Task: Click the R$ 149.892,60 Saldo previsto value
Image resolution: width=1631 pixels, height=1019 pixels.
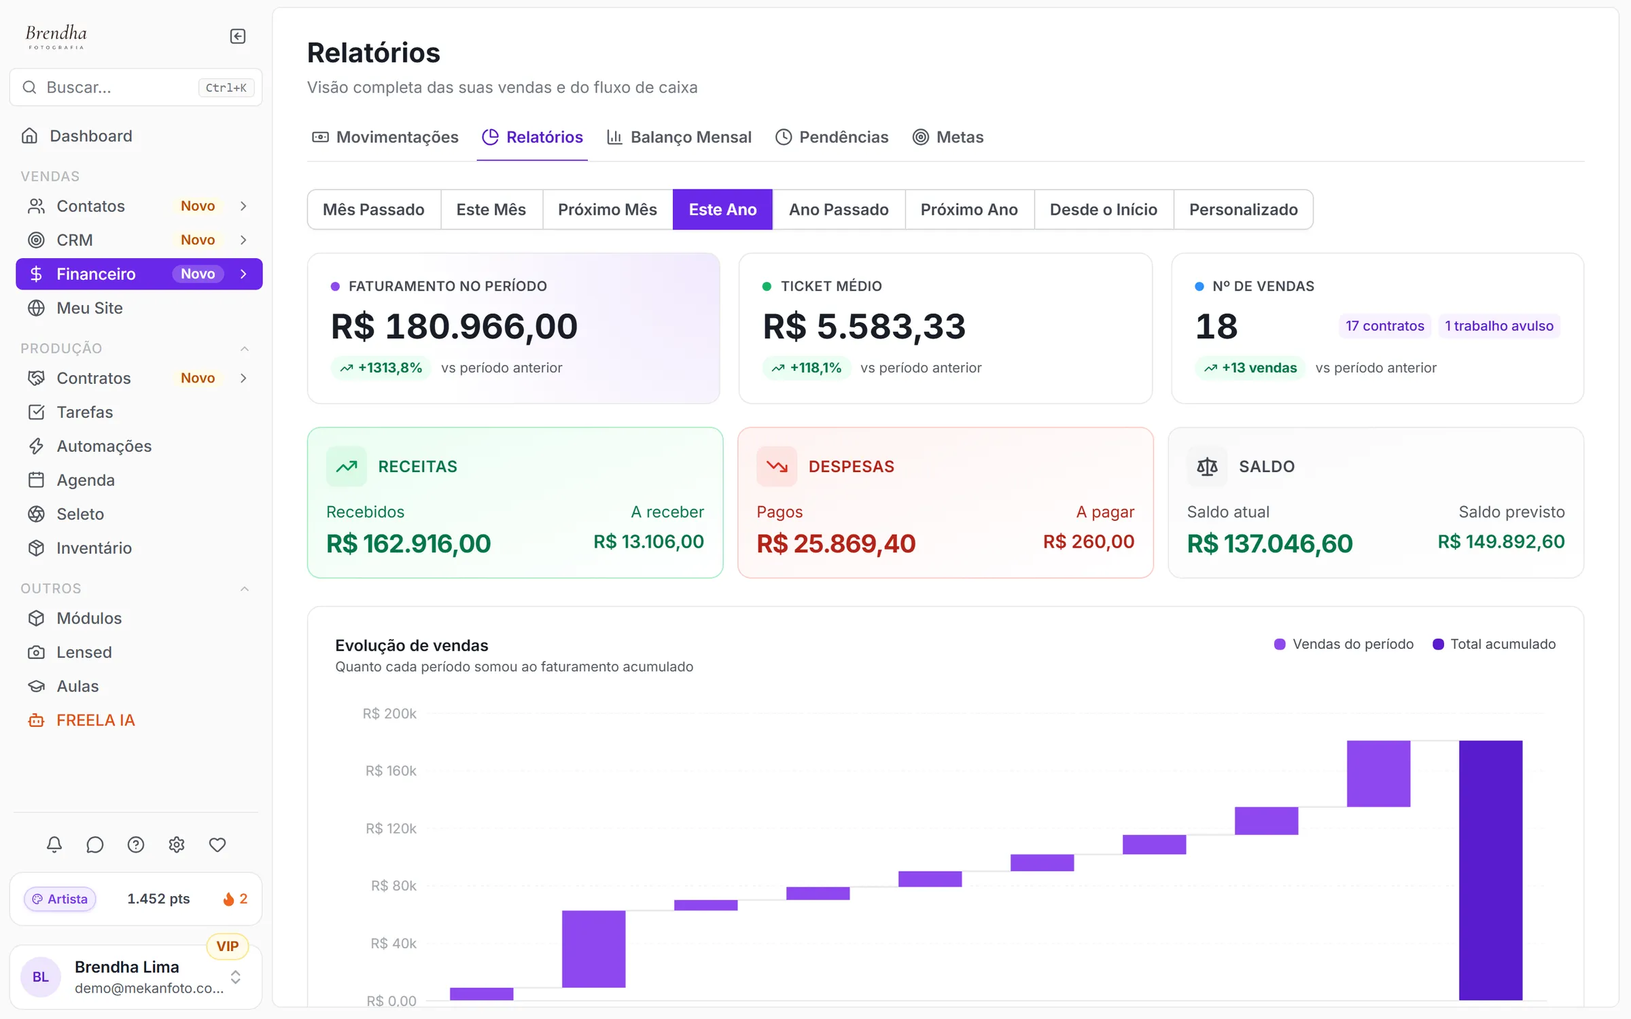Action: pyautogui.click(x=1501, y=541)
